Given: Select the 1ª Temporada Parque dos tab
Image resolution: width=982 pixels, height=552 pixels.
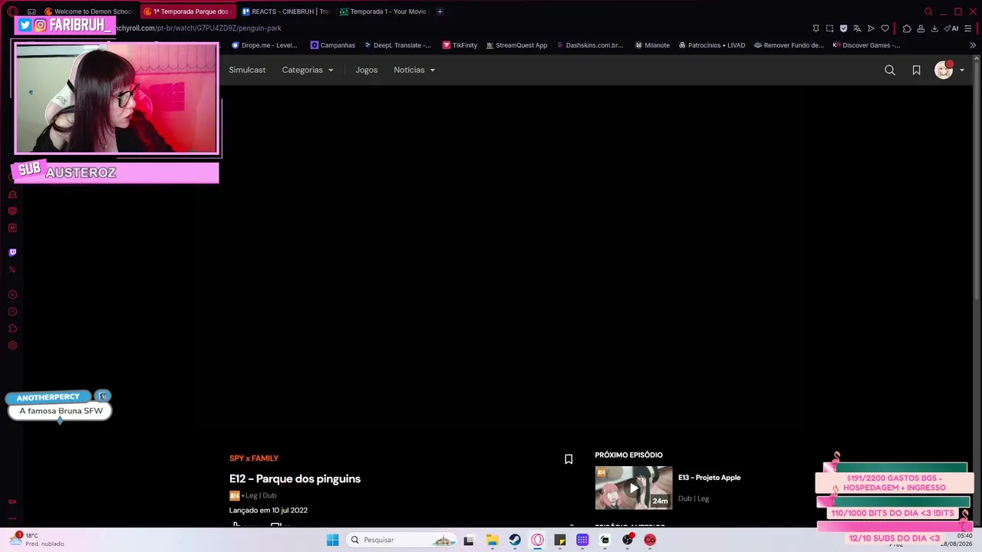Looking at the screenshot, I should [x=187, y=11].
